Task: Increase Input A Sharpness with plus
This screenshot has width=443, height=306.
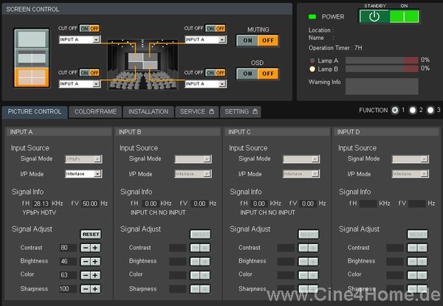Action: pyautogui.click(x=95, y=289)
